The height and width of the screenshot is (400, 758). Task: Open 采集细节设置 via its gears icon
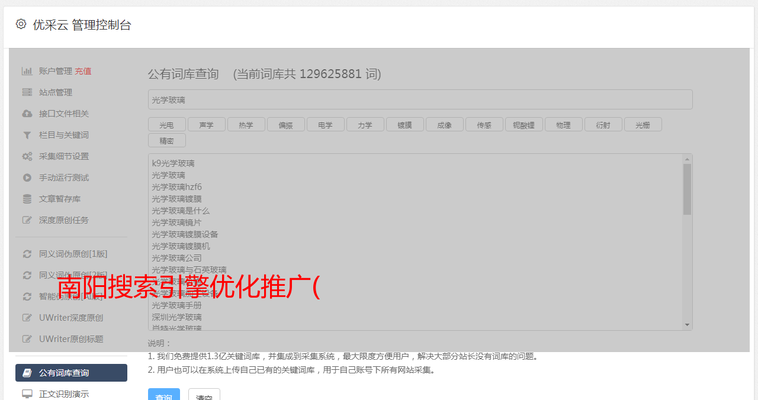(x=27, y=156)
